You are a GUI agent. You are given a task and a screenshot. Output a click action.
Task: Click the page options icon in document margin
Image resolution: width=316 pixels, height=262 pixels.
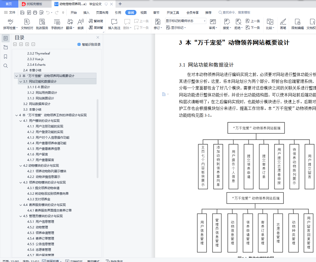165,94
